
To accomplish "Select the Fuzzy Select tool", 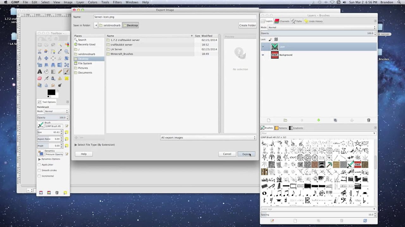I will [60, 45].
